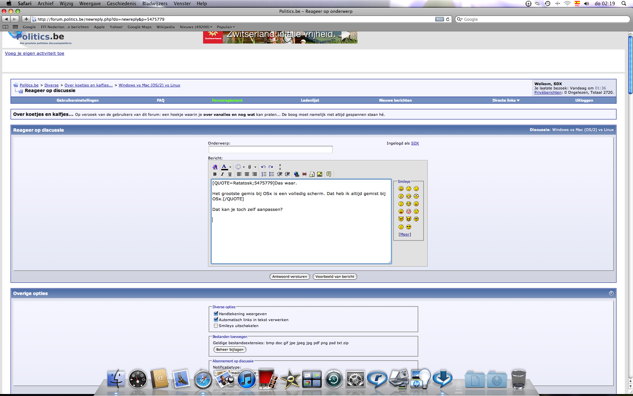This screenshot has width=633, height=396.
Task: Expand the Directe links menu
Action: click(506, 100)
